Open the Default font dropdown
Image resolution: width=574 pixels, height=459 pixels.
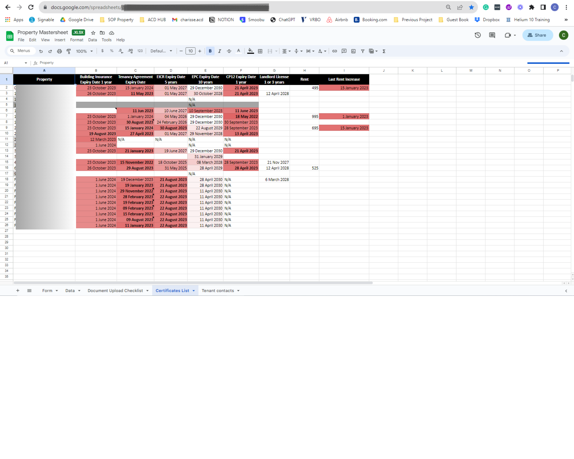161,51
